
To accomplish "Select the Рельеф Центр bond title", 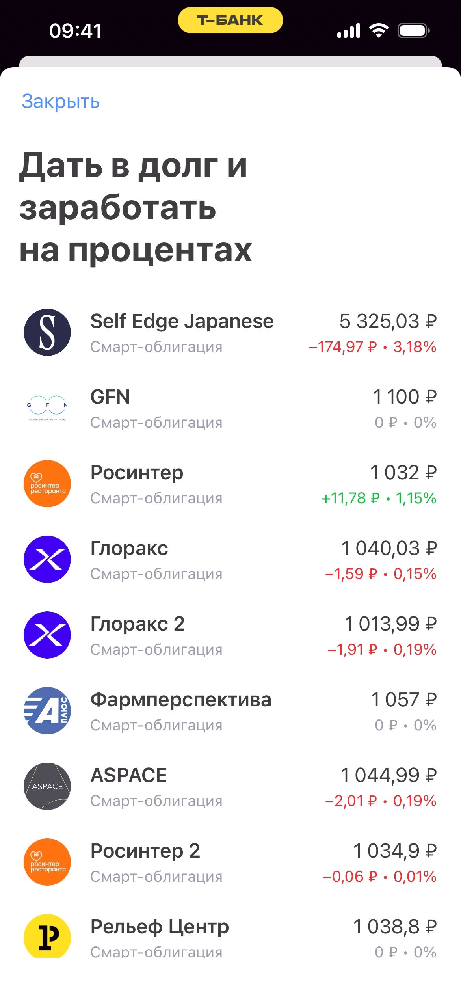I will 160,927.
